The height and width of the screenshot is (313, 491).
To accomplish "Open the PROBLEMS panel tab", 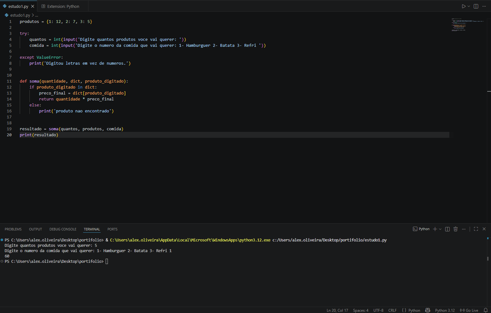I will pos(13,229).
